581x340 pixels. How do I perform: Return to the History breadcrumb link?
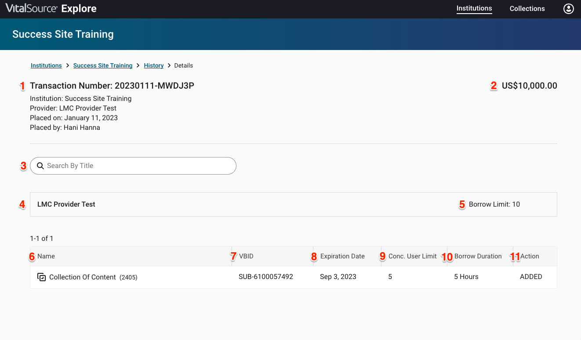(154, 65)
